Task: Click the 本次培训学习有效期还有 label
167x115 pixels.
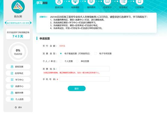Action: pos(18,32)
